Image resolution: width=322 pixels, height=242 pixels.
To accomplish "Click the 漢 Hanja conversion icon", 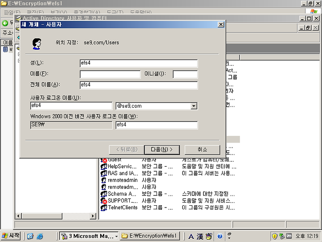I will [x=200, y=236].
